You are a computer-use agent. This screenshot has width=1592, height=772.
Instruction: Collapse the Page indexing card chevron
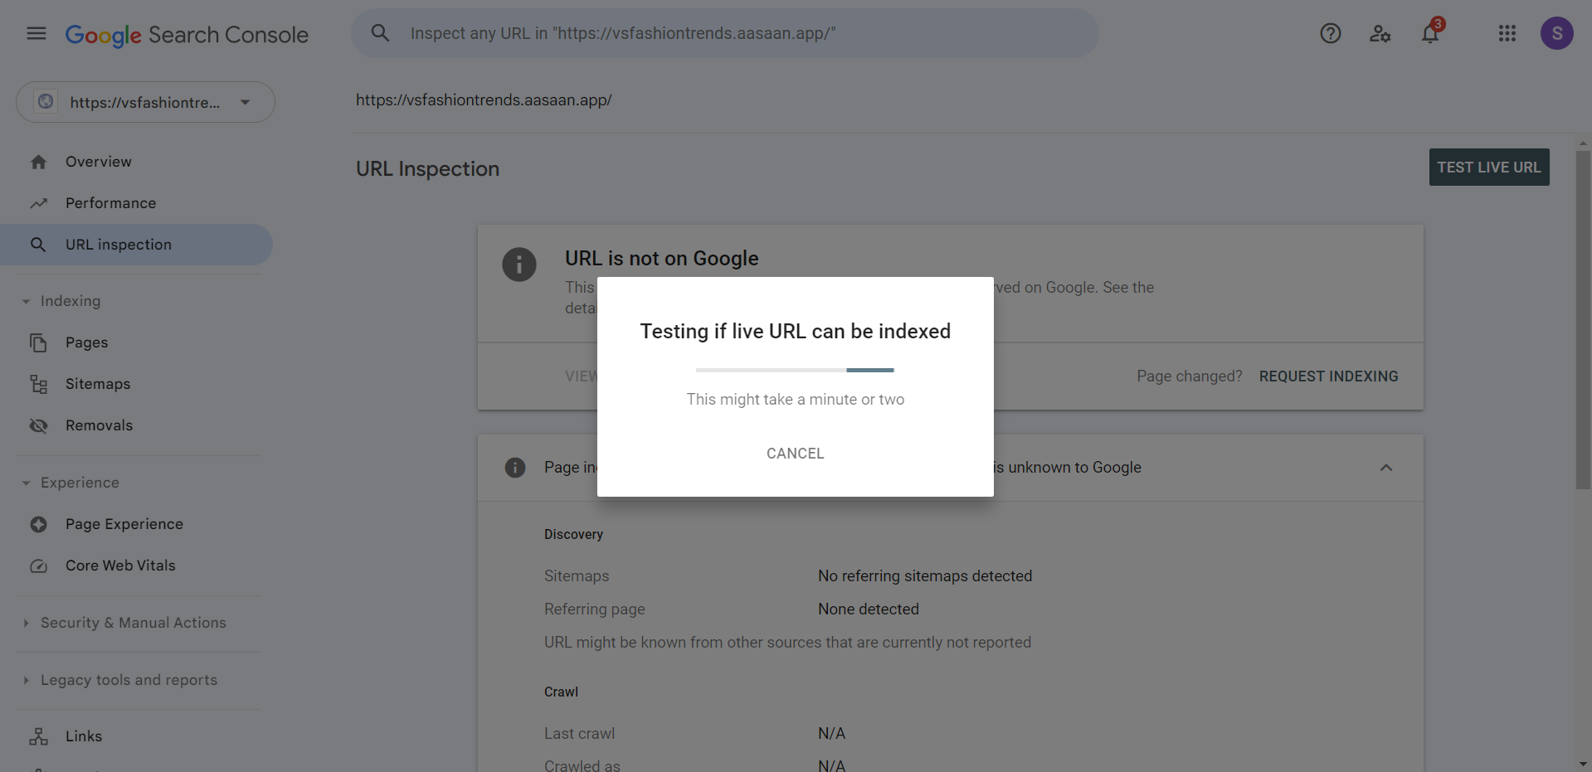click(x=1386, y=468)
